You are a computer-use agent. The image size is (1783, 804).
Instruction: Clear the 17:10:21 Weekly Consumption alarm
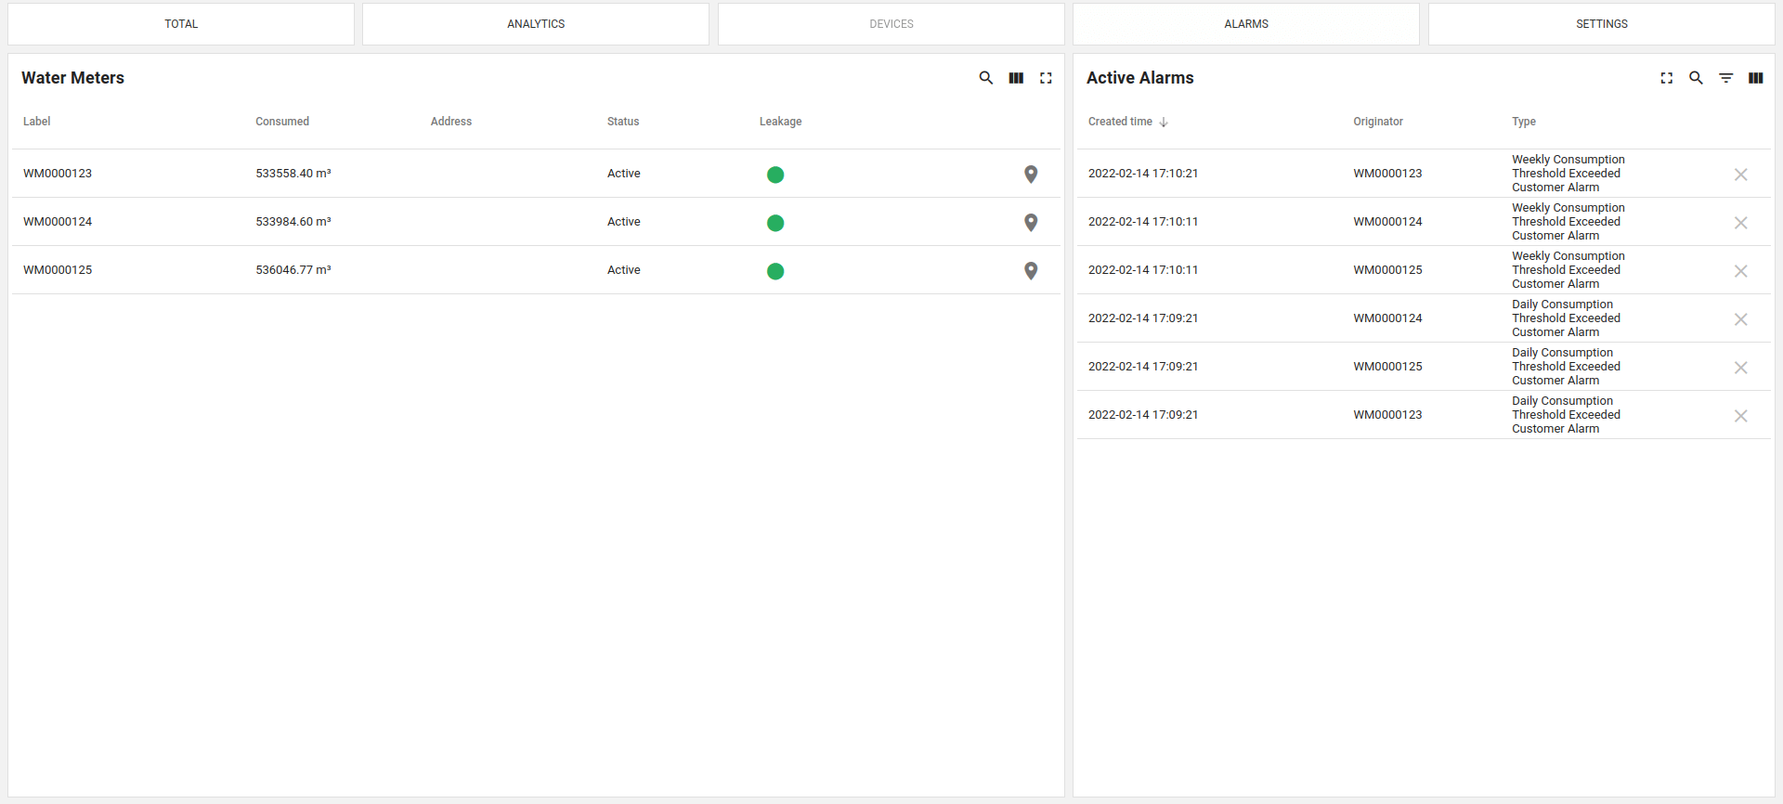click(1740, 175)
